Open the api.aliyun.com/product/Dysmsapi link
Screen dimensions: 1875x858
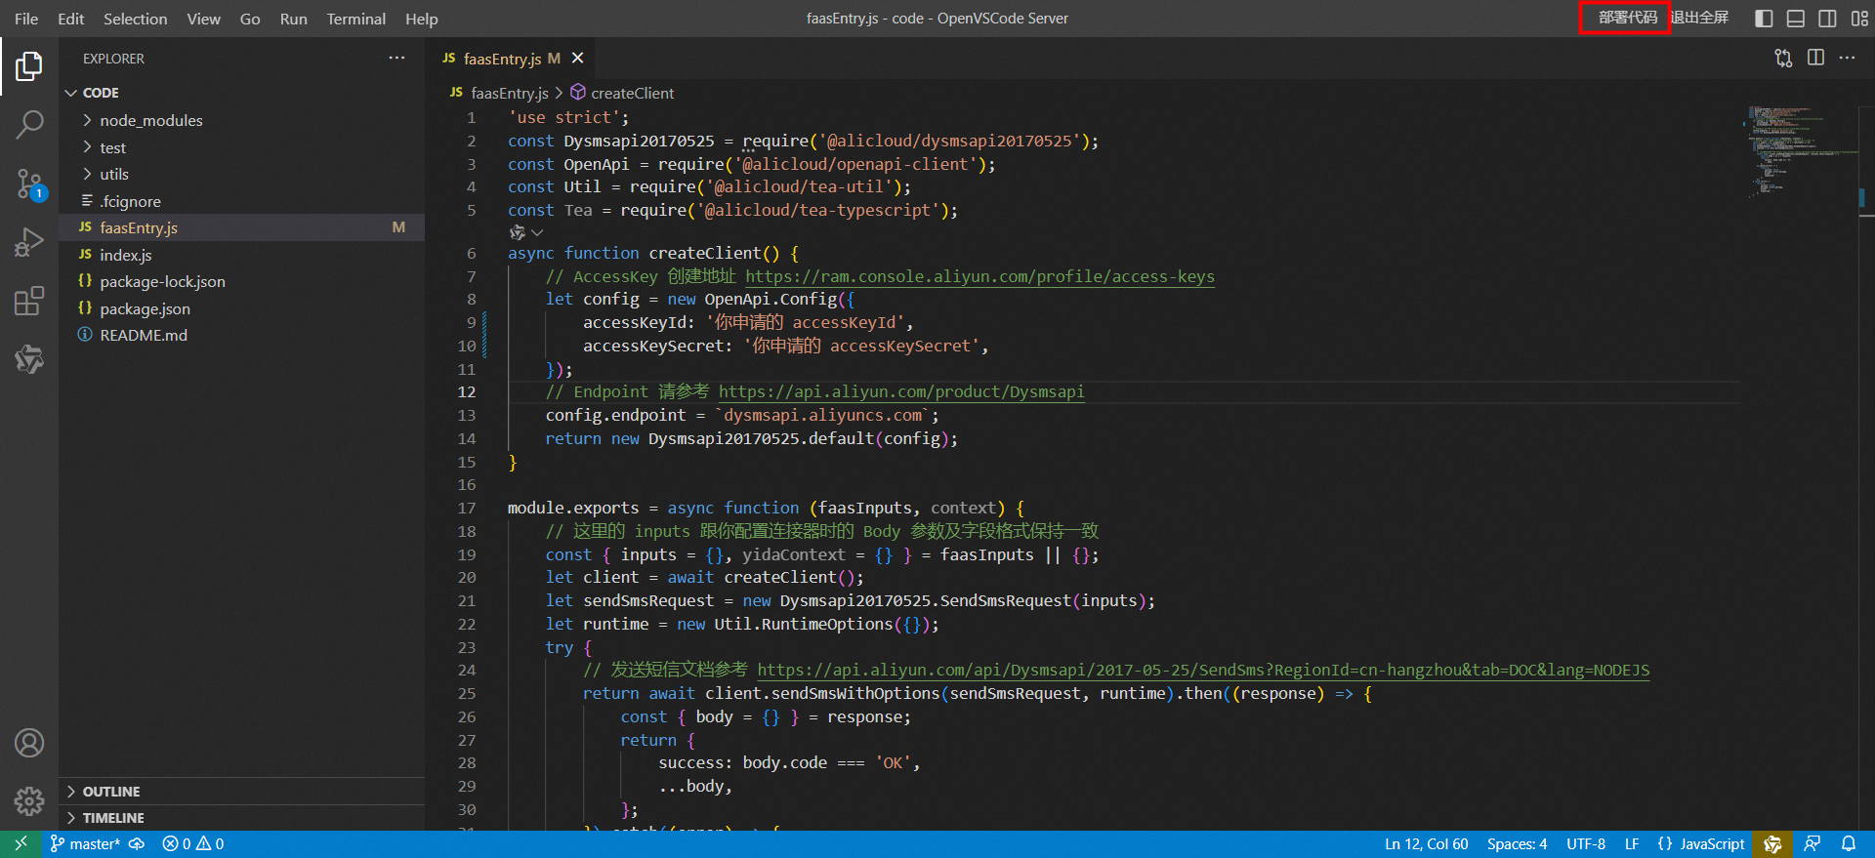coord(901,391)
